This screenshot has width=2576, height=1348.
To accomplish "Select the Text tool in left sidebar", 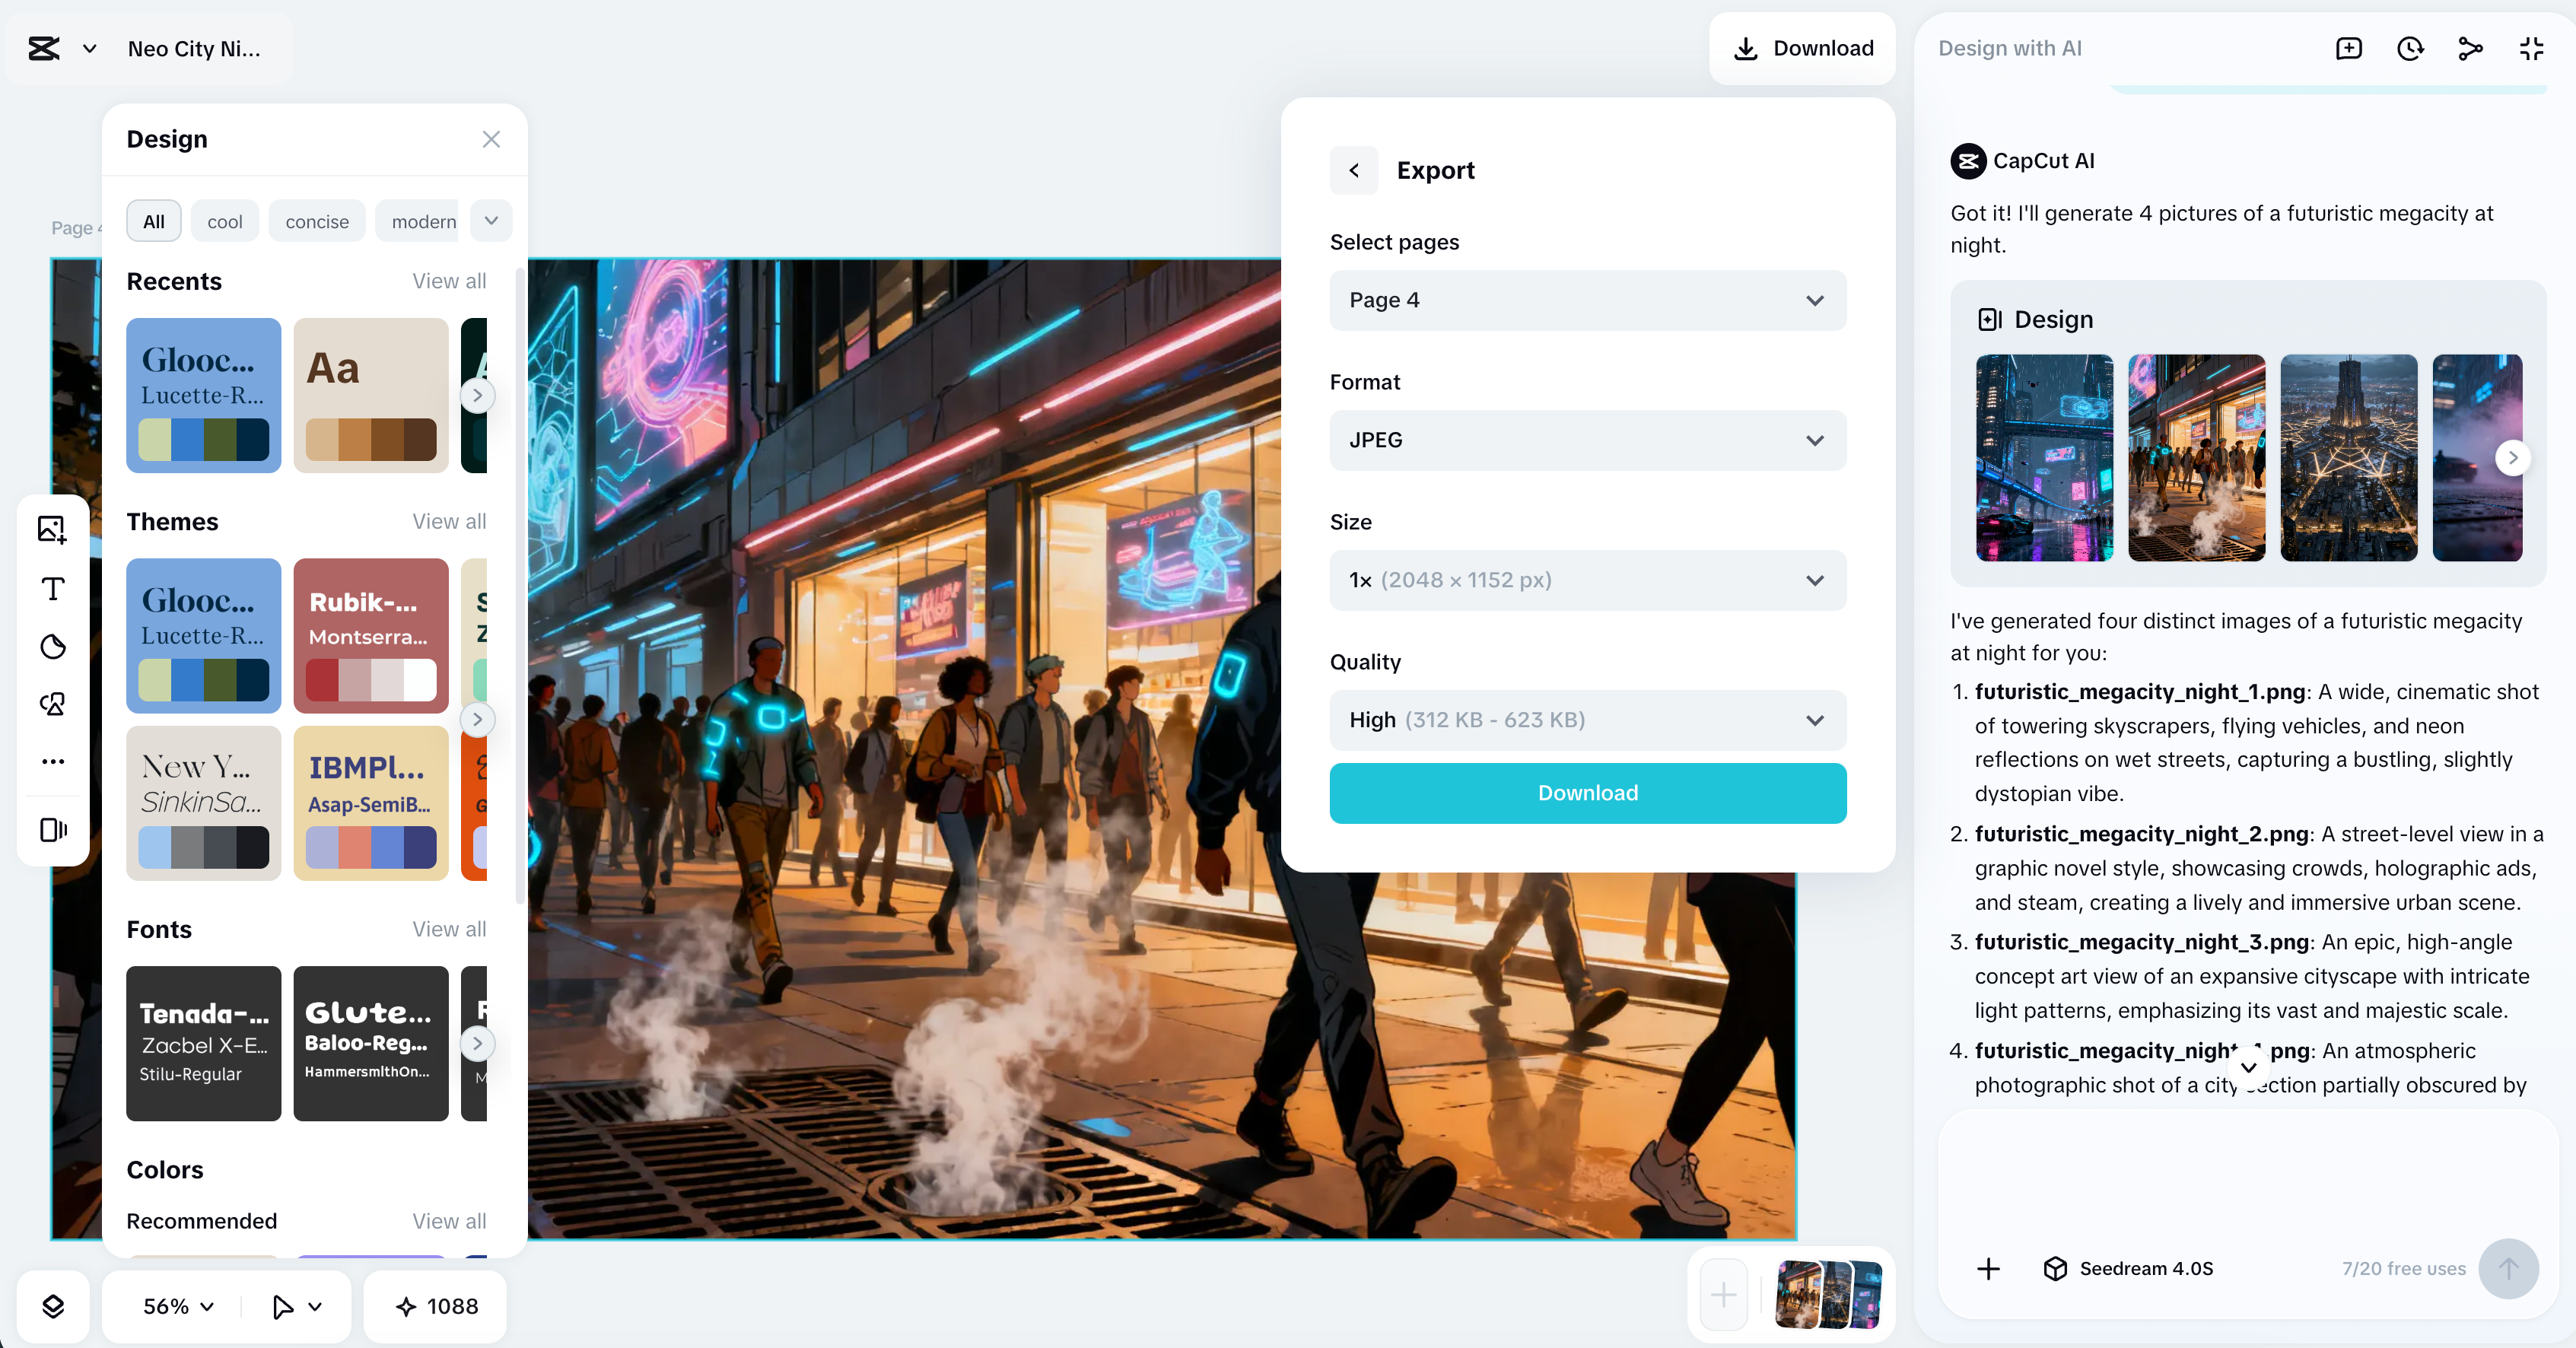I will point(53,588).
